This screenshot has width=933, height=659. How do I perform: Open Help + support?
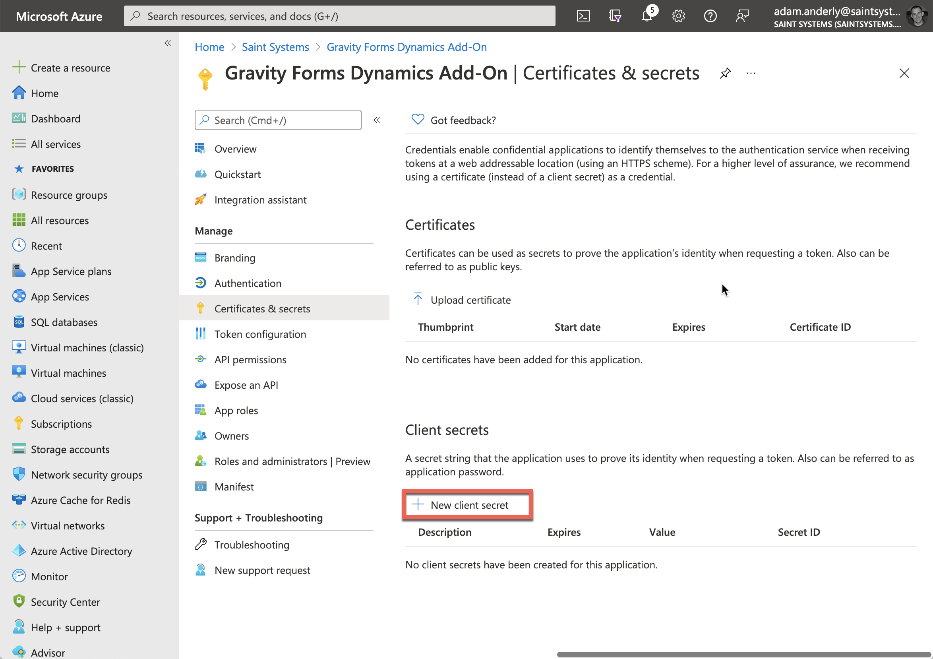56,628
